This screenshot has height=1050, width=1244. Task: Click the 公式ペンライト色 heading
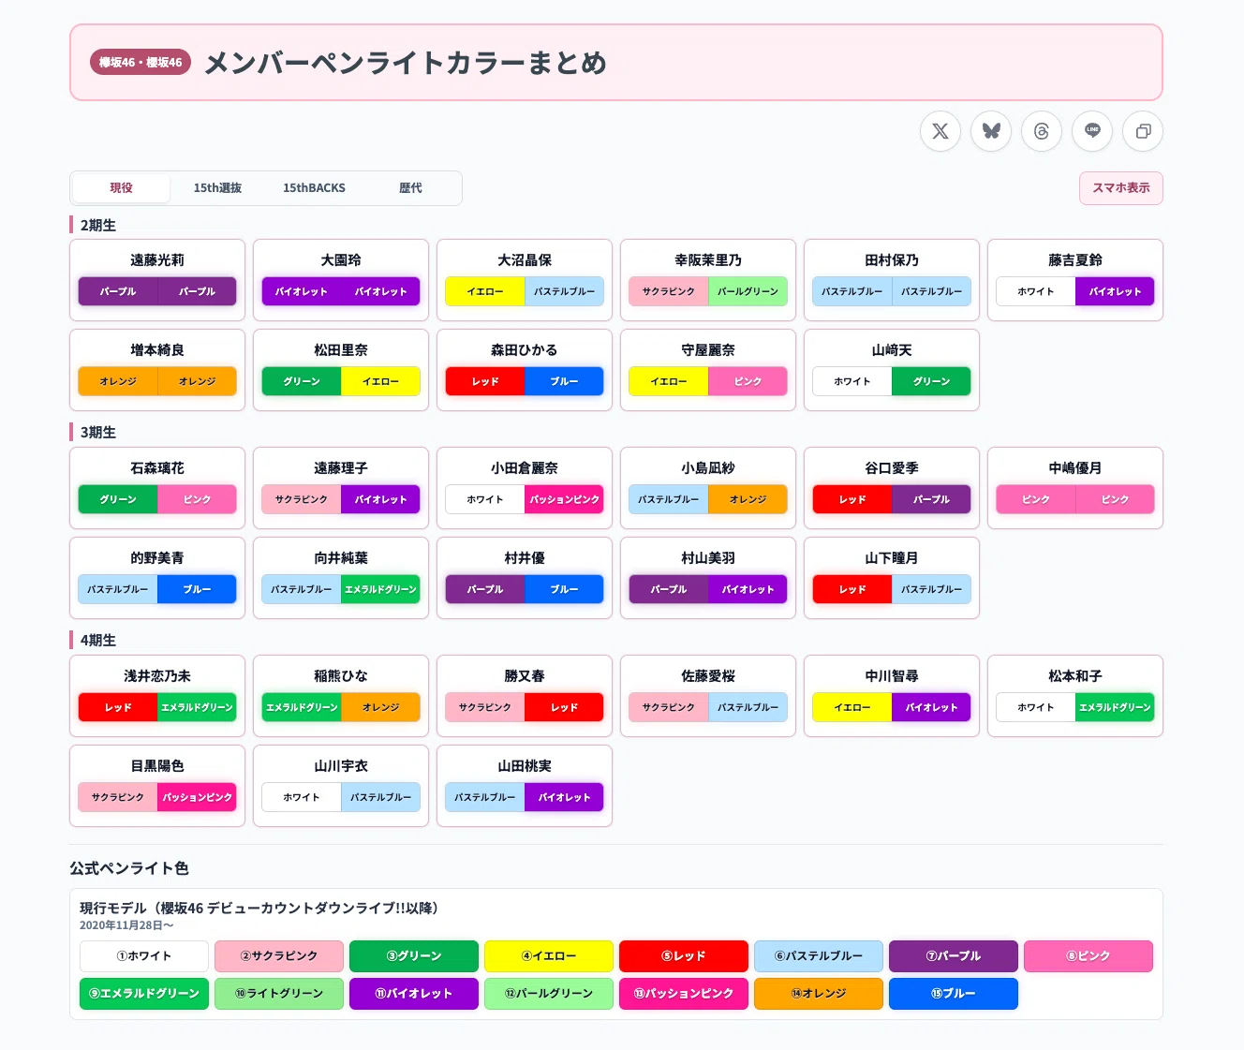(x=129, y=868)
